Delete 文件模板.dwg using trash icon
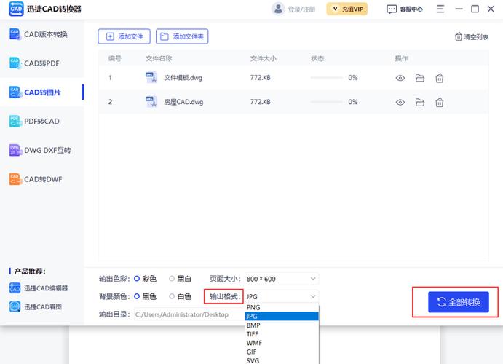The height and width of the screenshot is (364, 503). (439, 78)
